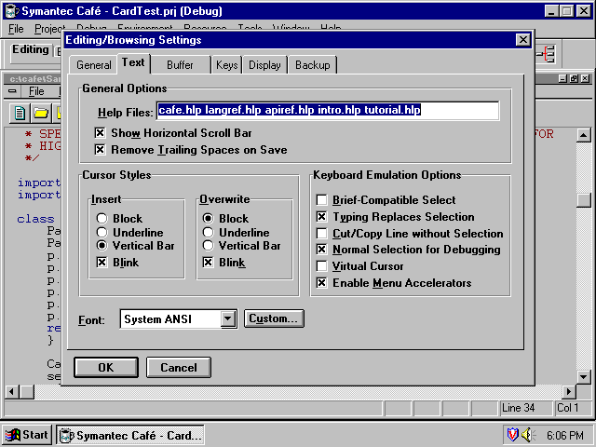Screen dimensions: 596x447
Task: Confirm settings with OK
Action: (x=106, y=367)
